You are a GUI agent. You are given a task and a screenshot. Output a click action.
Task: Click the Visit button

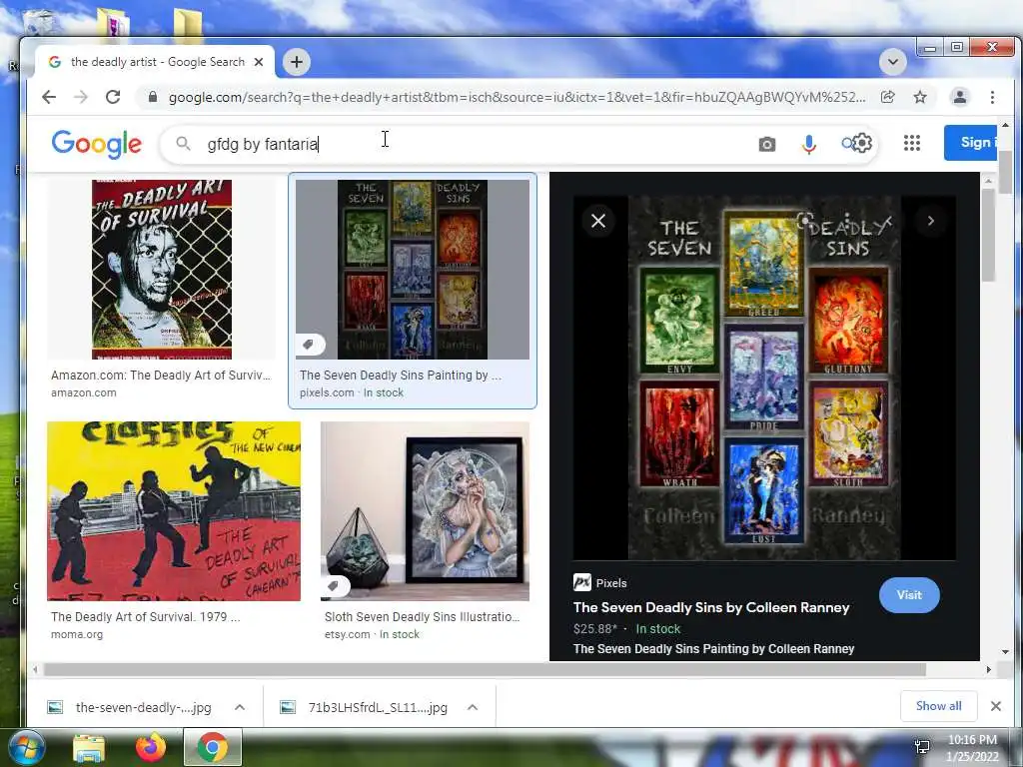909,595
